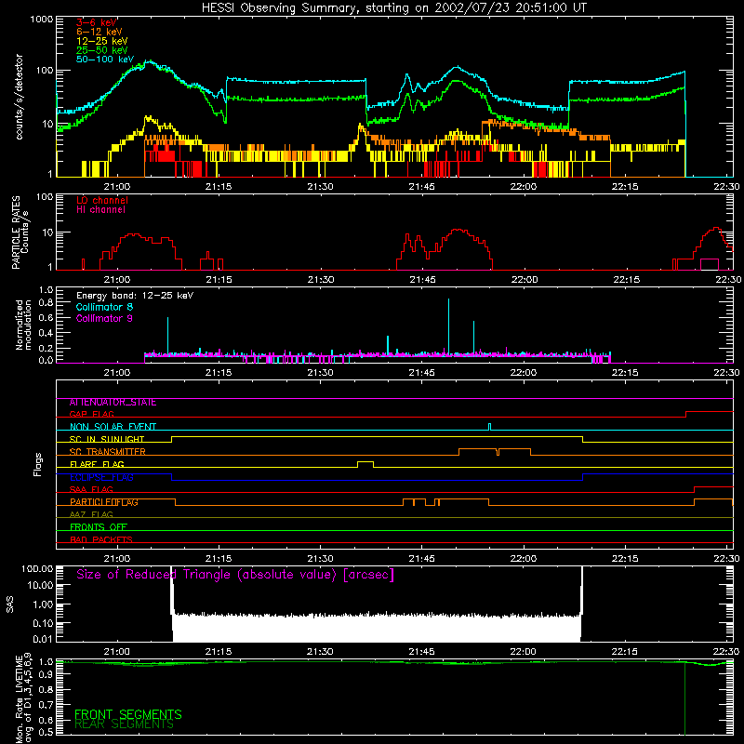Viewport: 744px width, 744px height.
Task: Click the counts/s/detector axis label
Action: coord(20,97)
